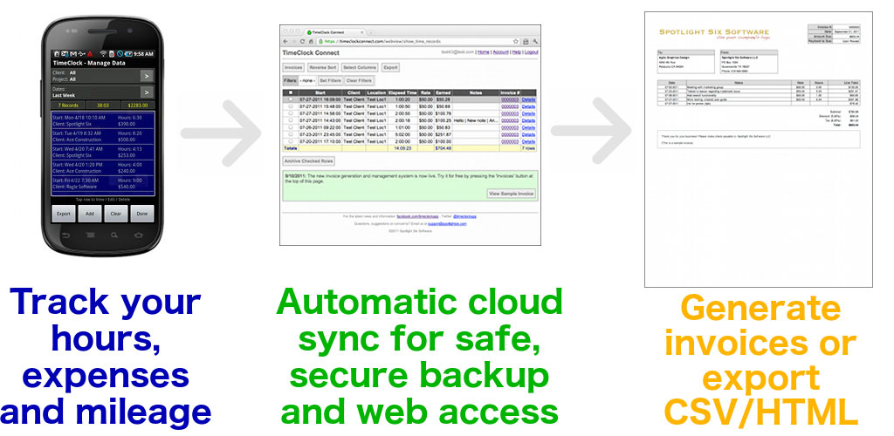
Task: Open the facebook.com page link in footer
Action: (416, 217)
